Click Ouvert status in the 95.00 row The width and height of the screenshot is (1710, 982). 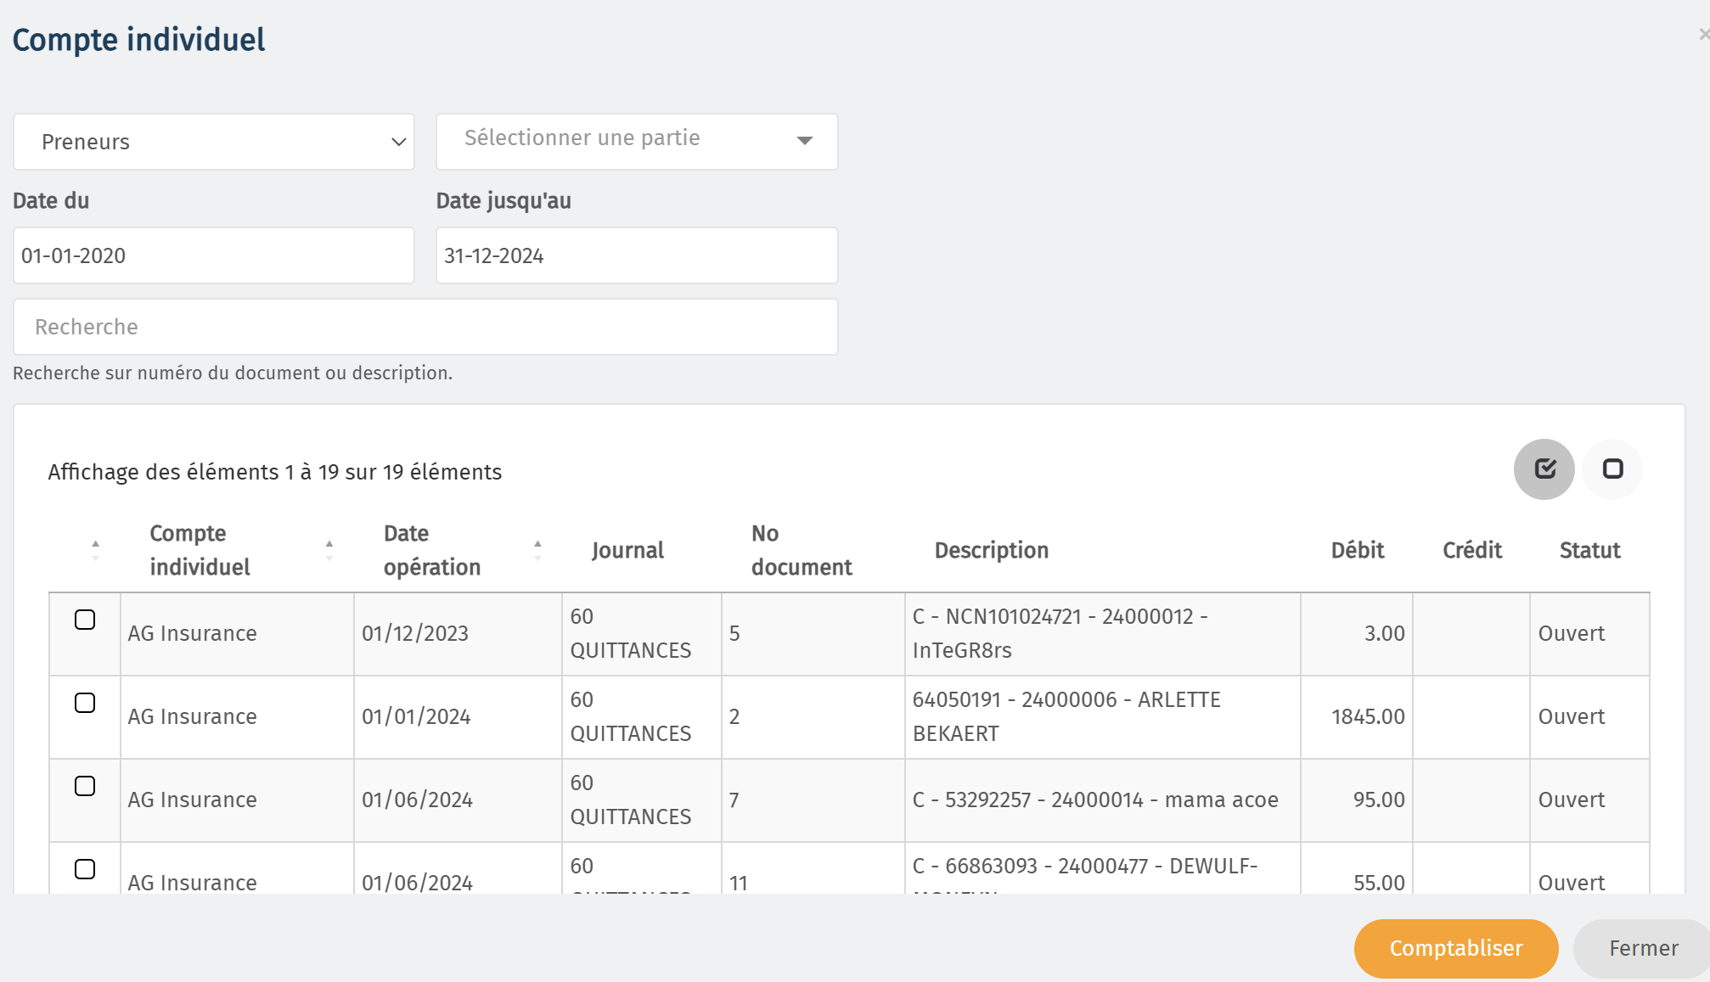(1572, 800)
